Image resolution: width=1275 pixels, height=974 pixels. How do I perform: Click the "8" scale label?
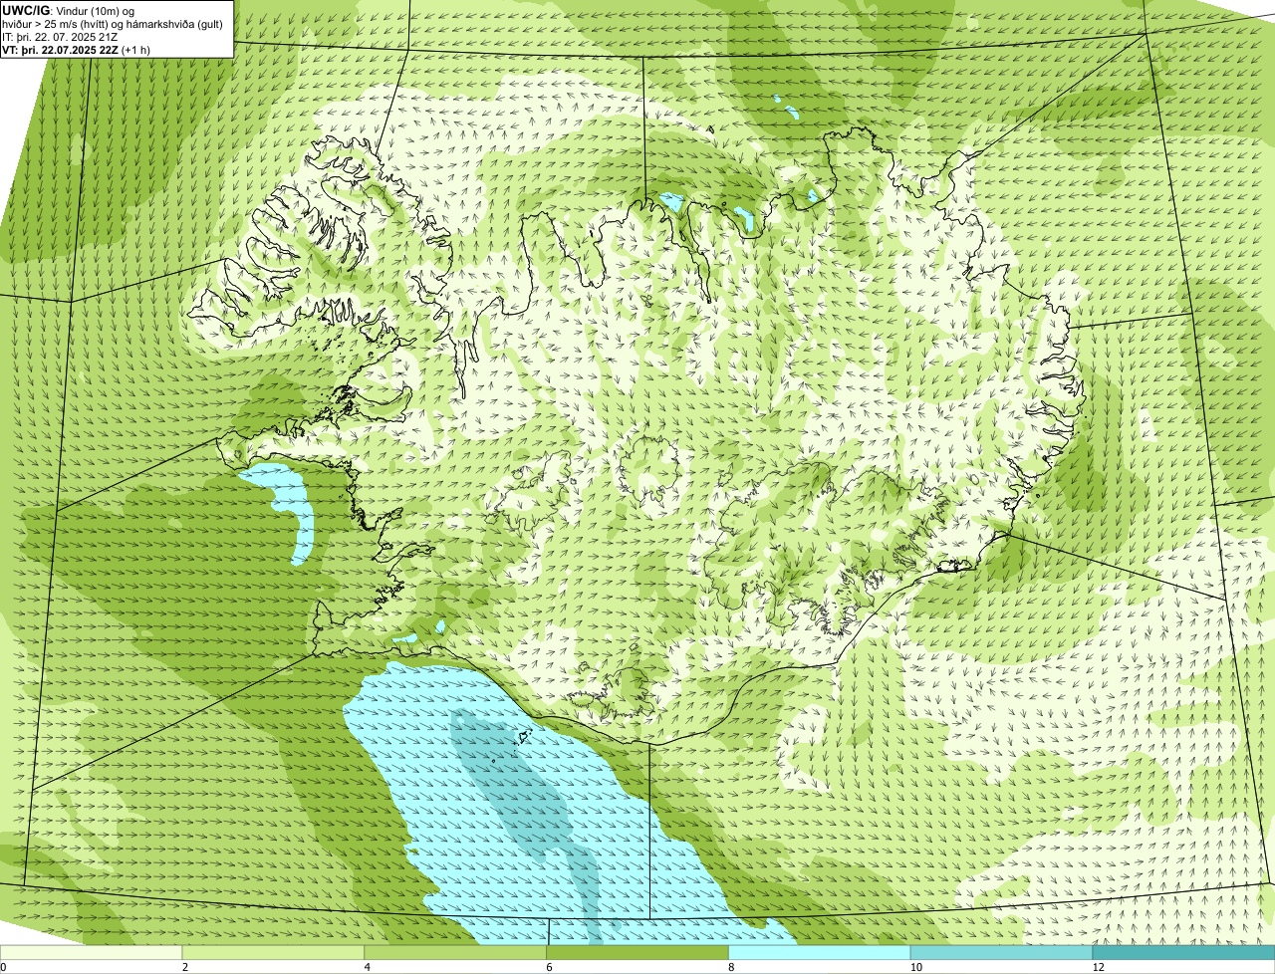tap(732, 967)
